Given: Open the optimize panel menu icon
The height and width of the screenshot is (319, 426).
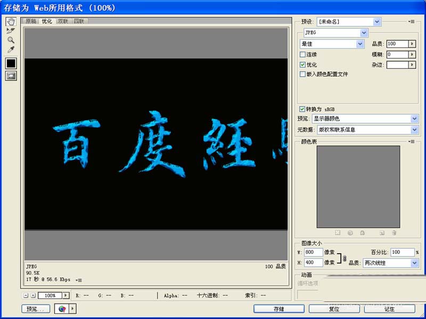Looking at the screenshot, I should pyautogui.click(x=411, y=21).
